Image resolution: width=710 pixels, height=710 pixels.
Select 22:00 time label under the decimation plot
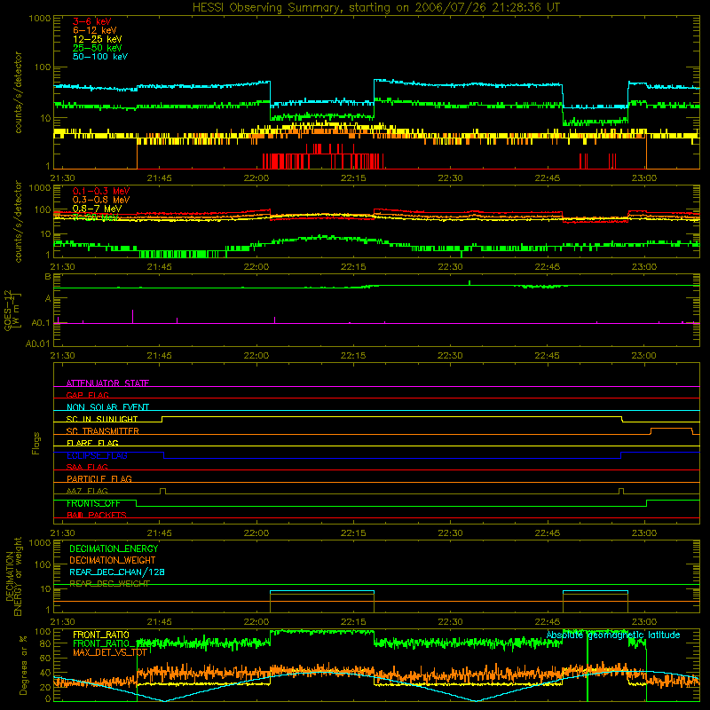coord(256,622)
